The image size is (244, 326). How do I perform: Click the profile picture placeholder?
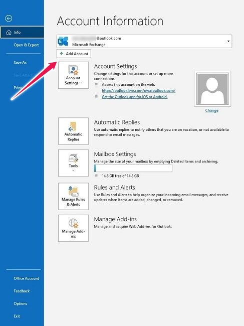[212, 89]
